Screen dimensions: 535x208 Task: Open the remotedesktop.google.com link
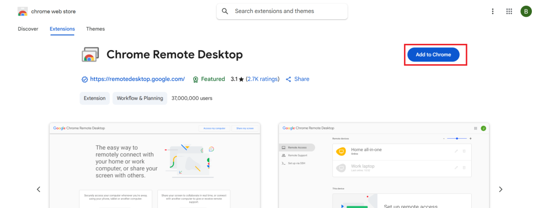pyautogui.click(x=137, y=79)
